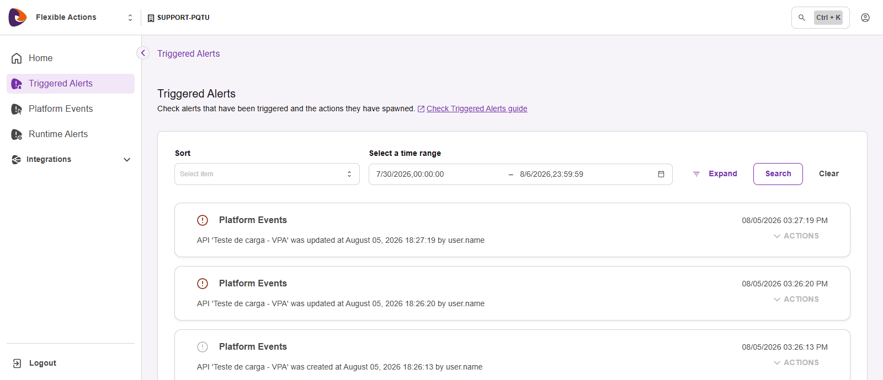Click alert icon of the 03:27:19 PM event
This screenshot has height=380, width=883.
point(203,220)
